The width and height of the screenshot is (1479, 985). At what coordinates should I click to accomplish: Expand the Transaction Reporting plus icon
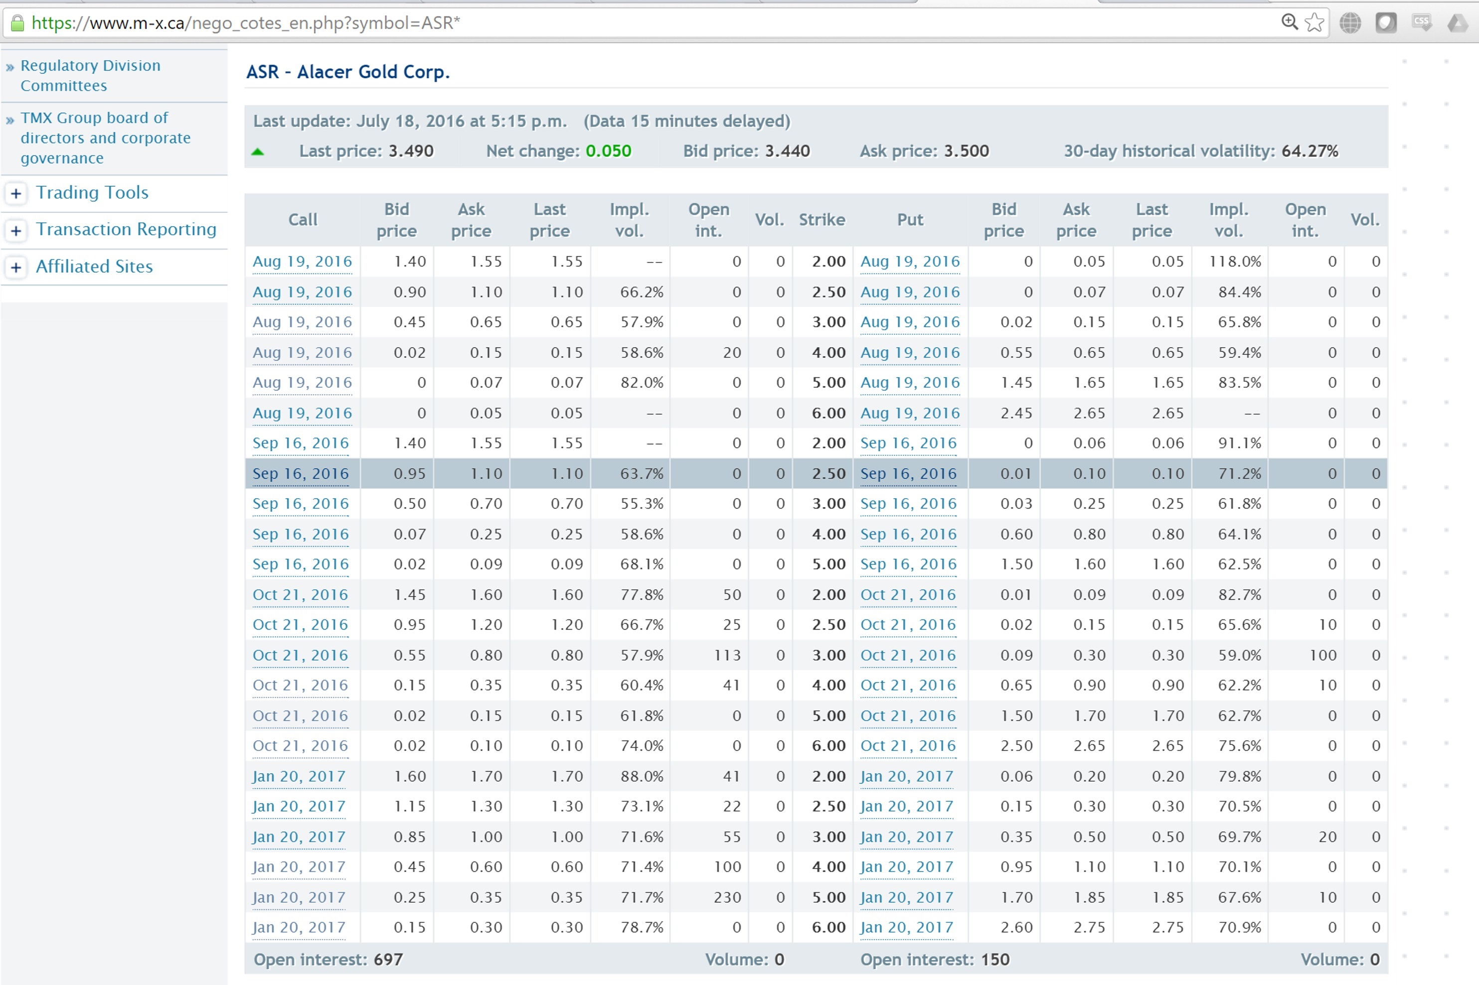(x=16, y=230)
